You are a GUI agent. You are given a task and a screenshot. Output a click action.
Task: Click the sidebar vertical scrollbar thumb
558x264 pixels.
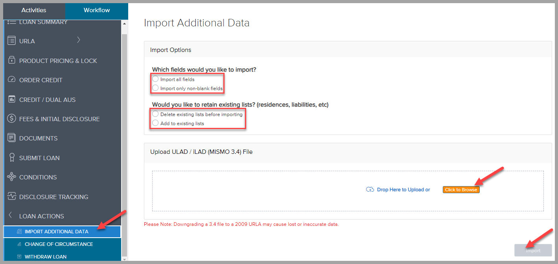tap(124, 142)
